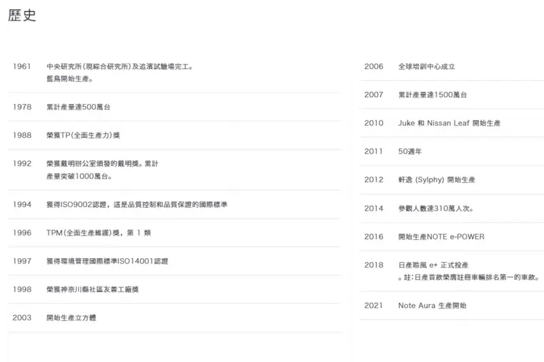This screenshot has width=544, height=362.
Task: Click the line 產量突破1000萬台。
Action: pos(79,177)
